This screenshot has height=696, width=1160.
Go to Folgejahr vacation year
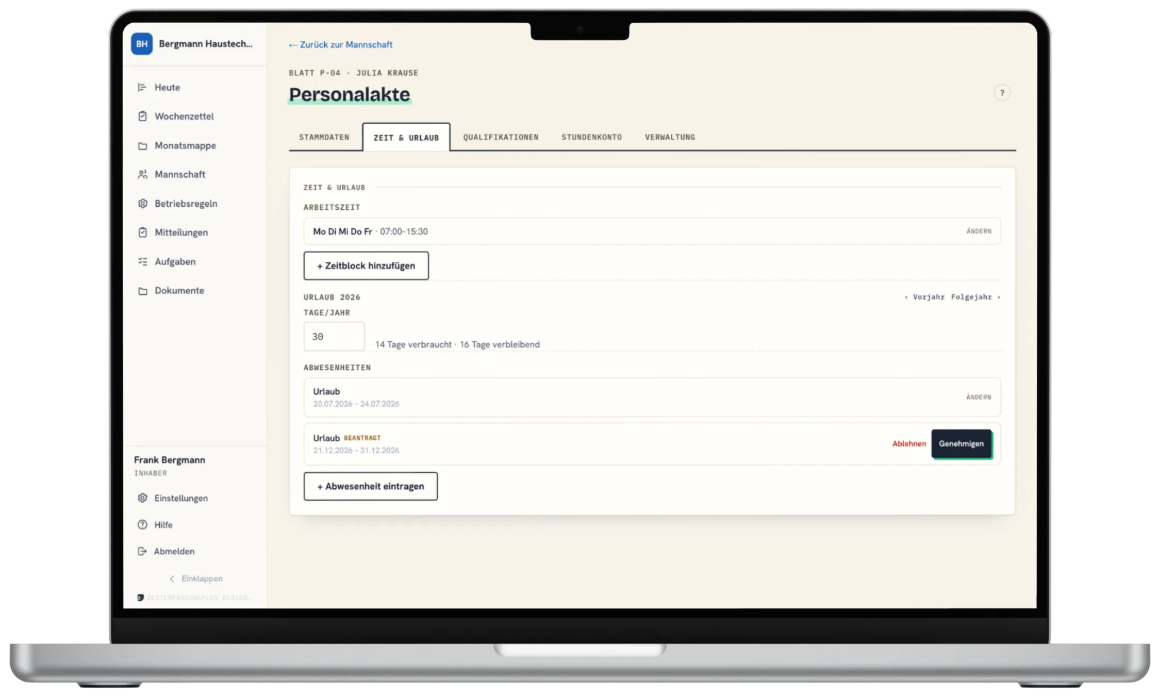(x=975, y=297)
